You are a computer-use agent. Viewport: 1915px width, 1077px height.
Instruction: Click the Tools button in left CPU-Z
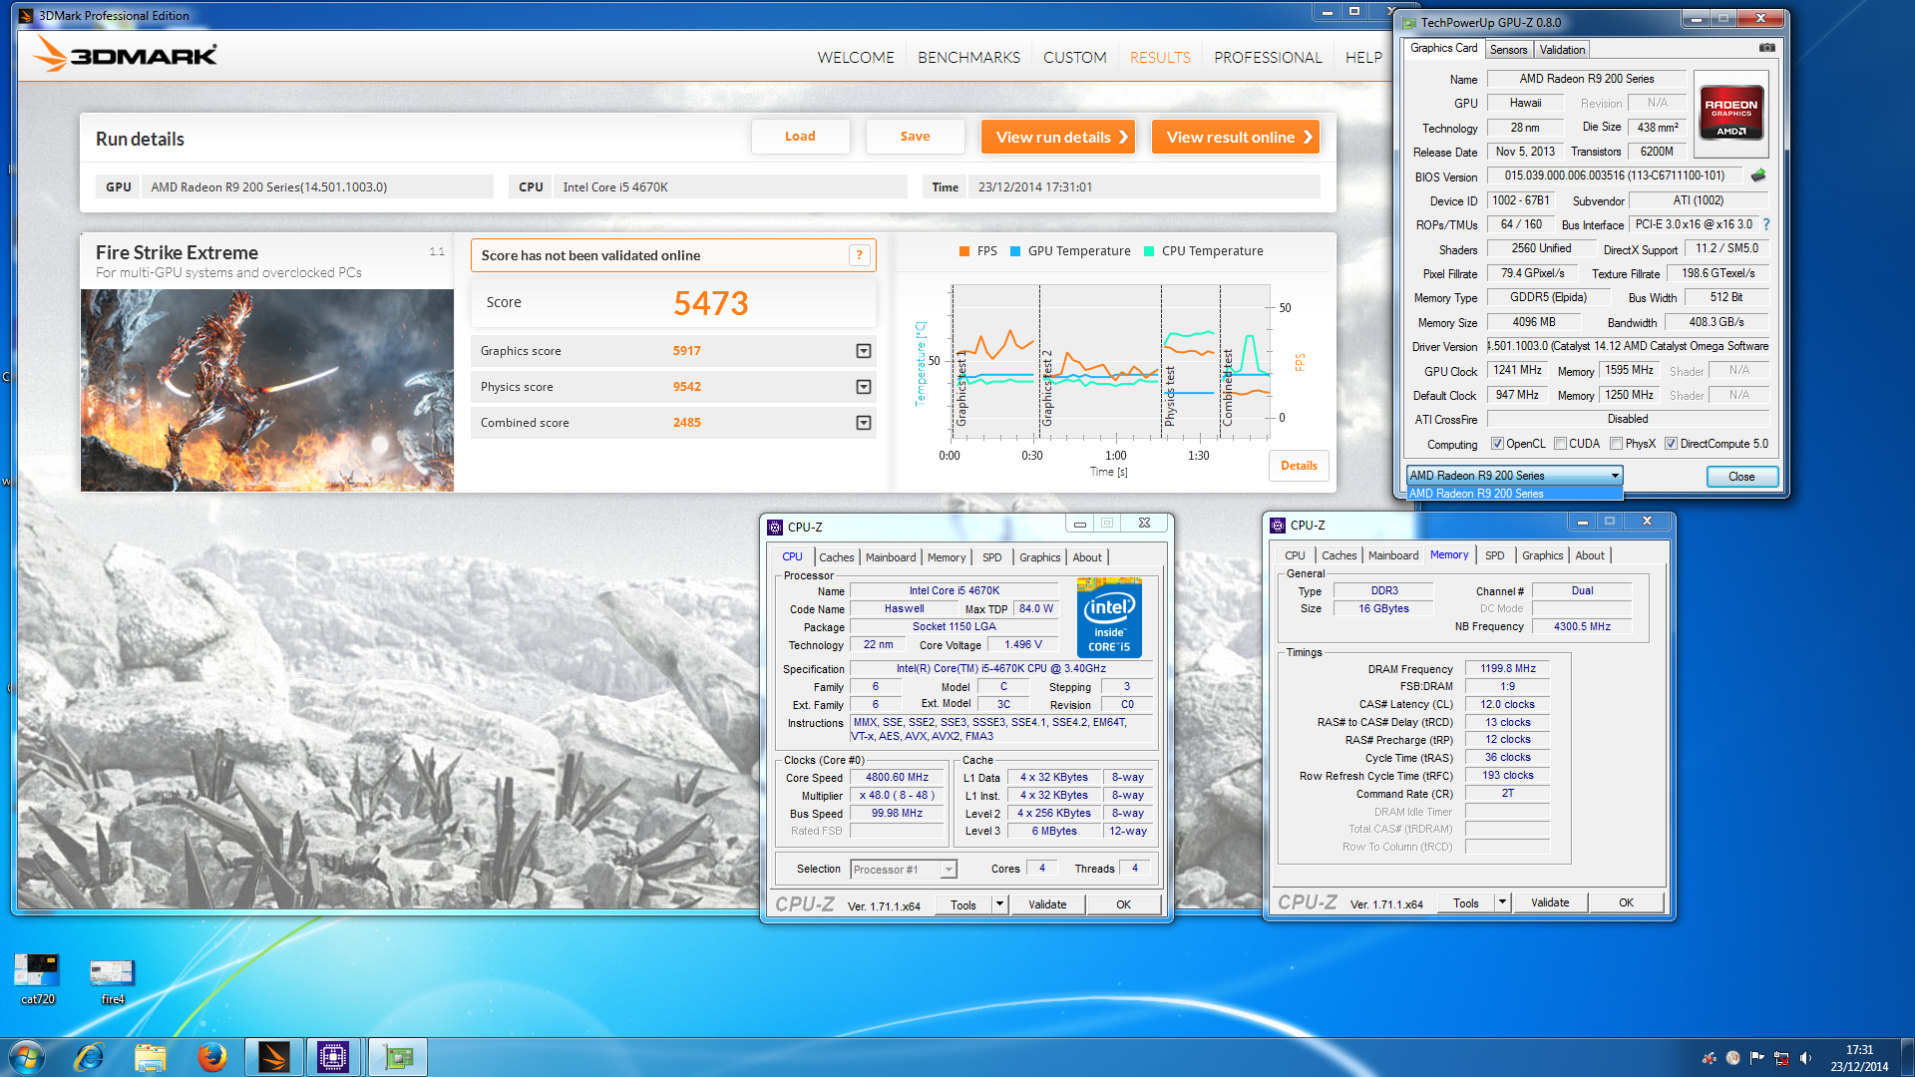tap(963, 904)
